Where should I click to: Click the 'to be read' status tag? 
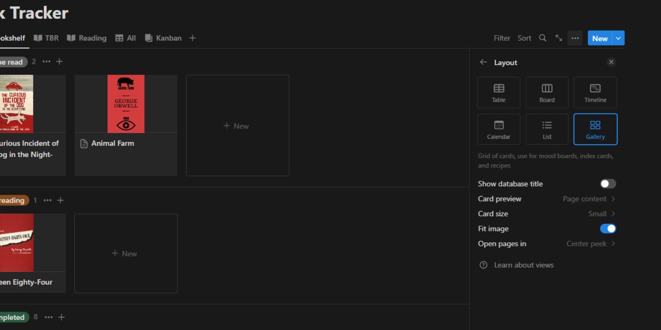click(13, 62)
